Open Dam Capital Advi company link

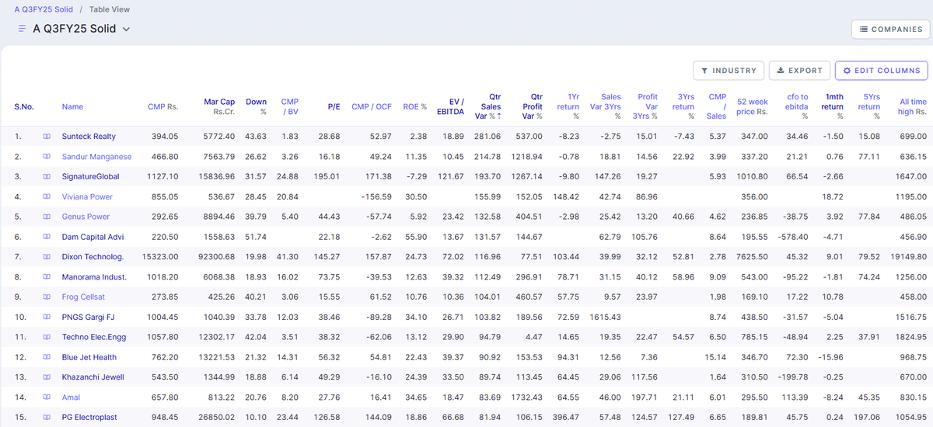93,237
